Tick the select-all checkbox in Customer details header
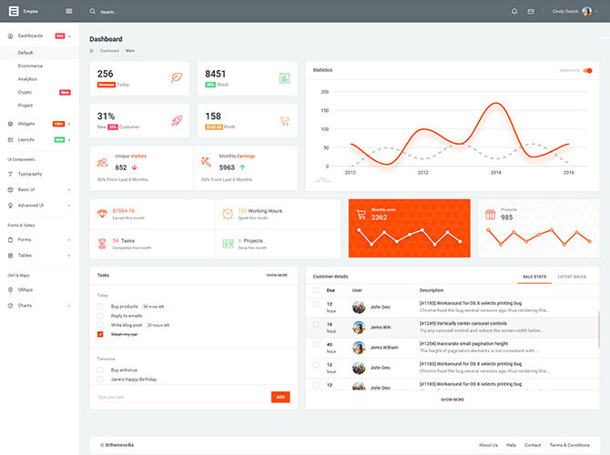 316,290
